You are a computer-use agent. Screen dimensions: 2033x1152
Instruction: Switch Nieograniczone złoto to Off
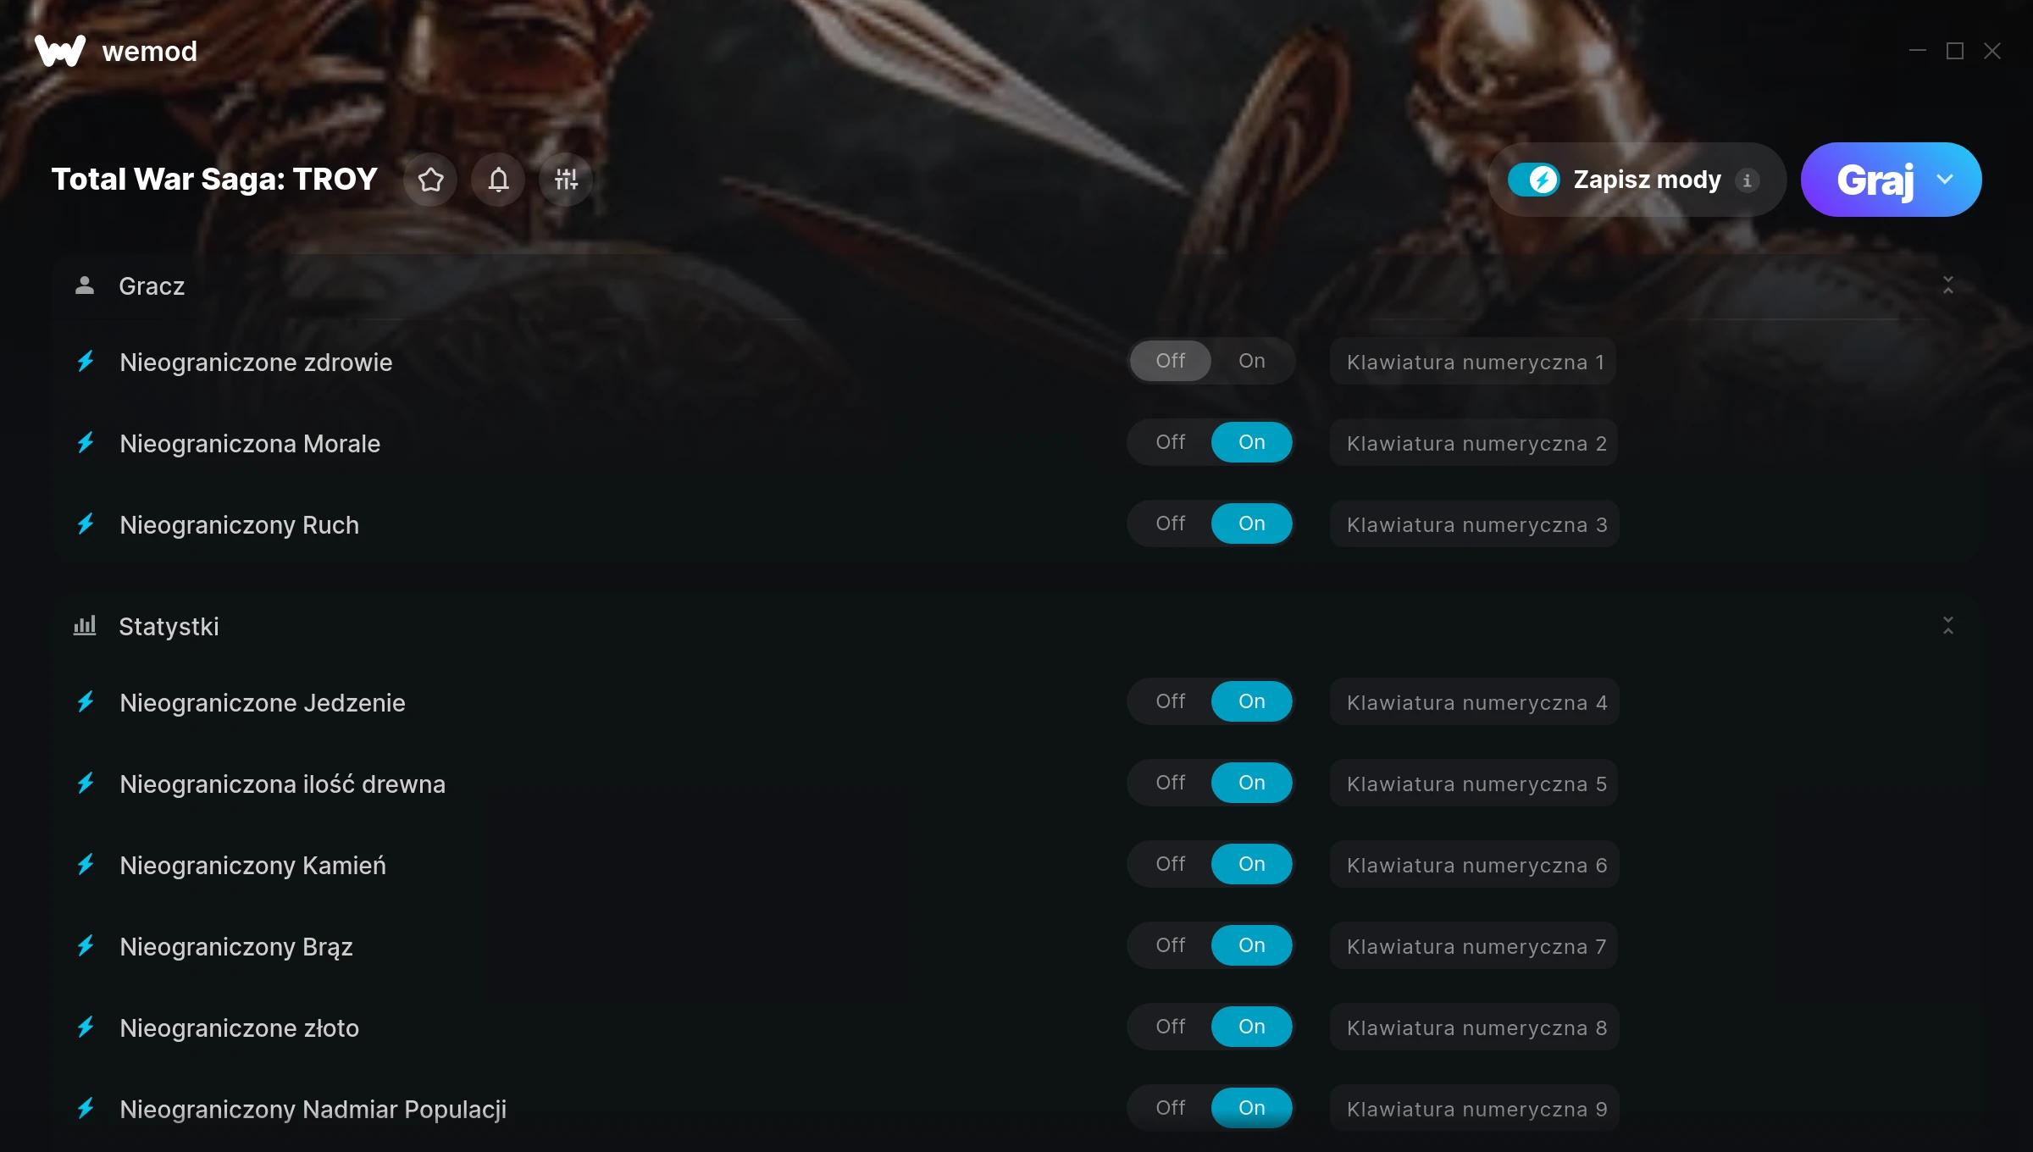tap(1171, 1027)
